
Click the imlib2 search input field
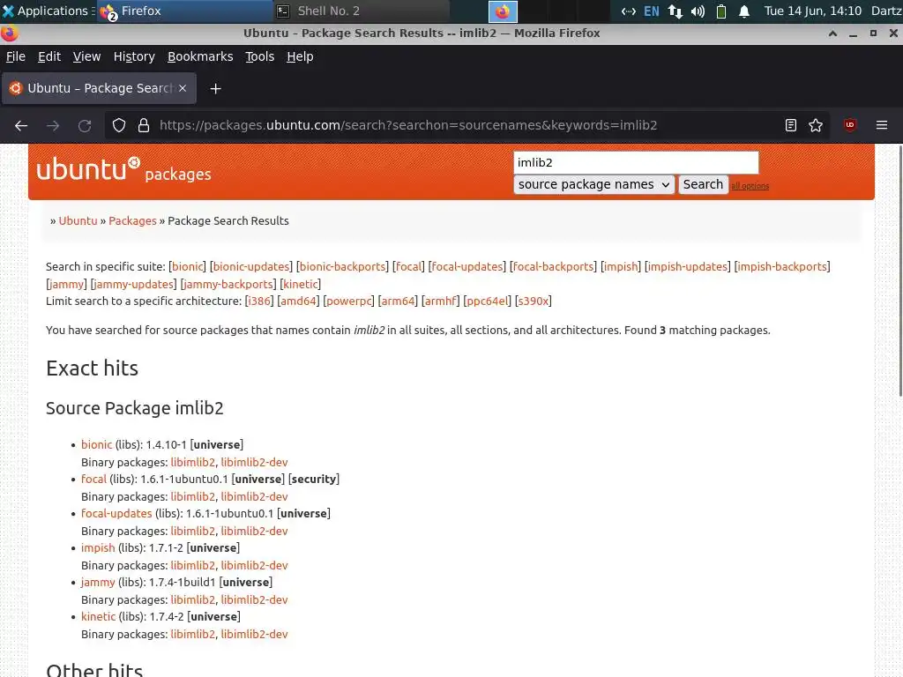[x=636, y=162]
